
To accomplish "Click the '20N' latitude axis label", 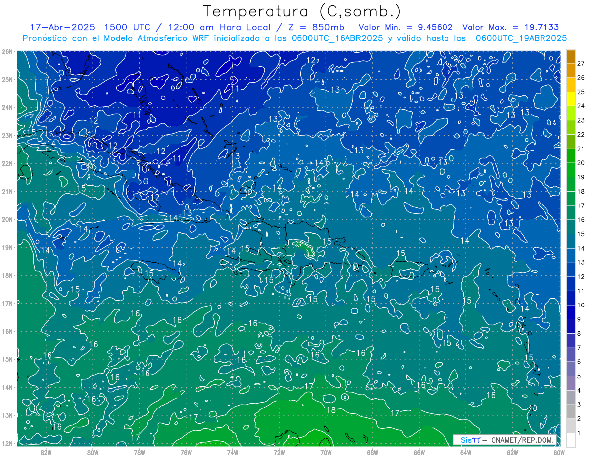I will click(7, 219).
